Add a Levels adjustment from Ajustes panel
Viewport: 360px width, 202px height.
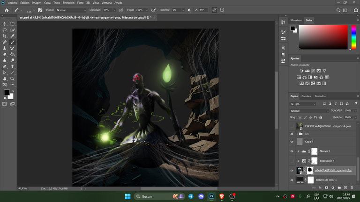pyautogui.click(x=307, y=71)
